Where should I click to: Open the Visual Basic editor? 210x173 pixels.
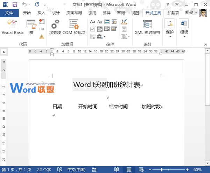pyautogui.click(x=13, y=27)
